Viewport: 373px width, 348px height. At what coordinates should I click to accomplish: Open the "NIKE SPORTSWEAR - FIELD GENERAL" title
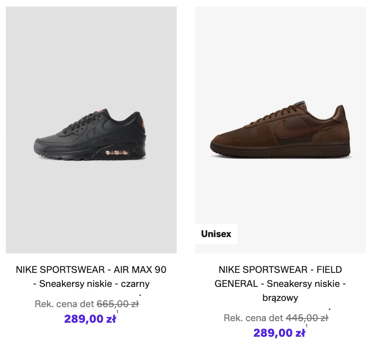click(x=280, y=269)
